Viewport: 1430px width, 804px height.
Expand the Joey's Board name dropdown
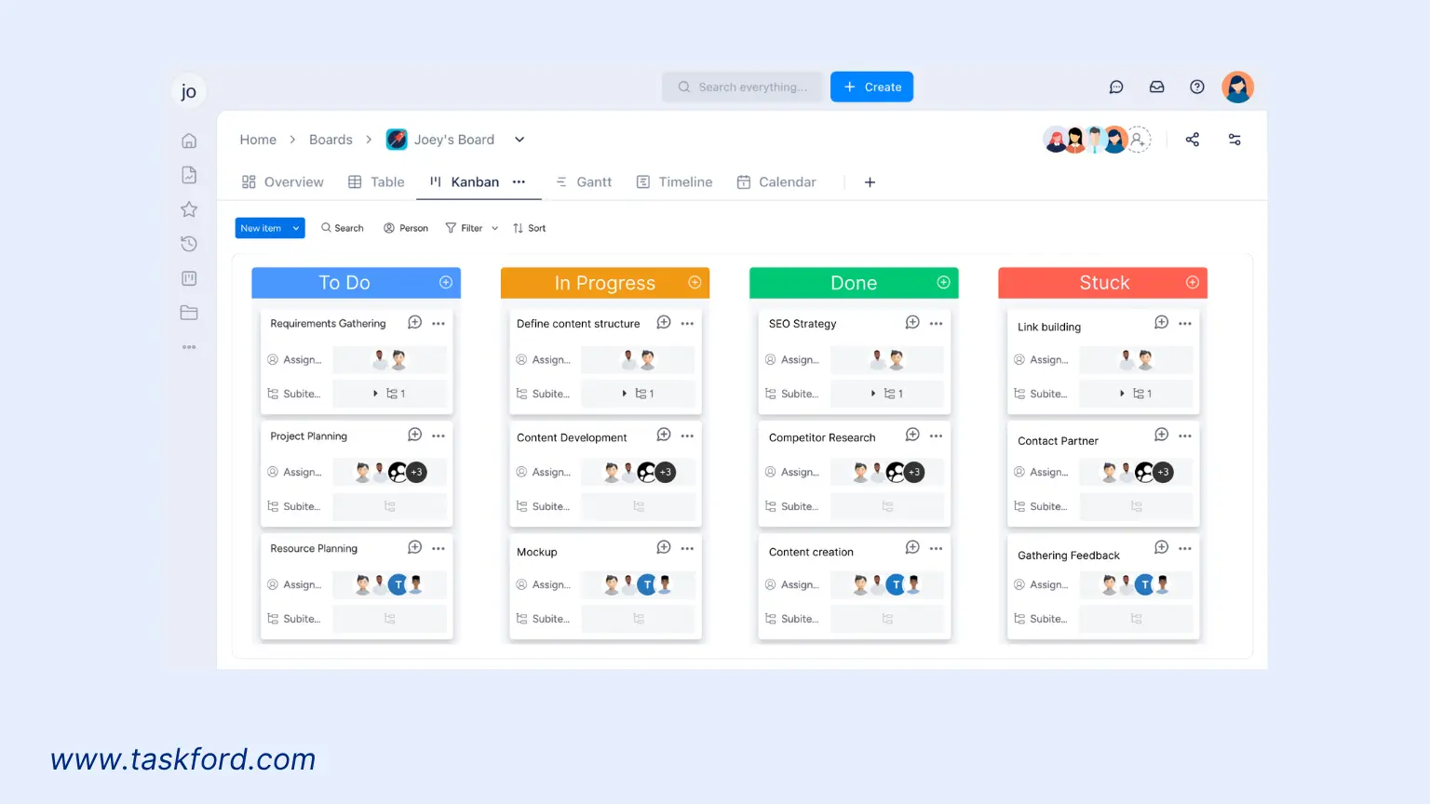click(519, 140)
